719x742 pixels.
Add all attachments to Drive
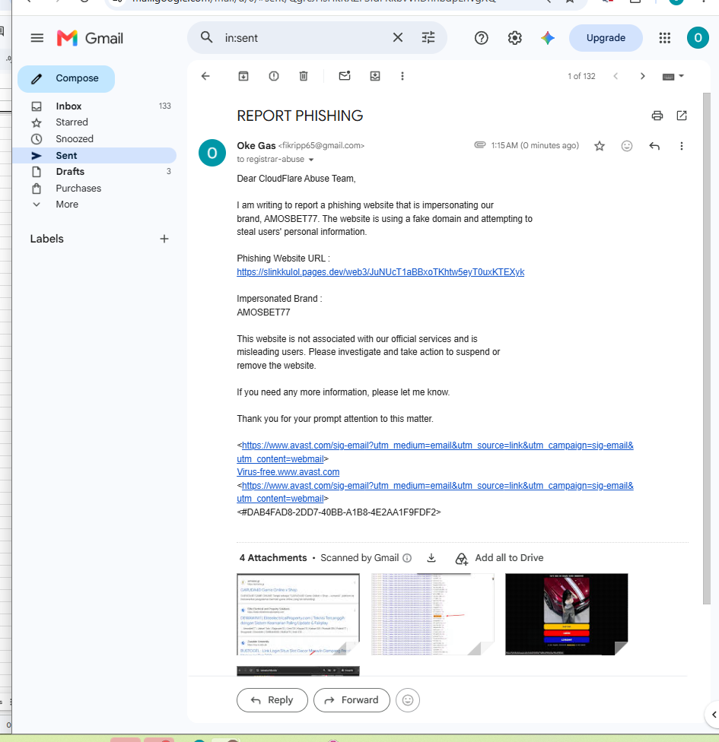(x=499, y=558)
